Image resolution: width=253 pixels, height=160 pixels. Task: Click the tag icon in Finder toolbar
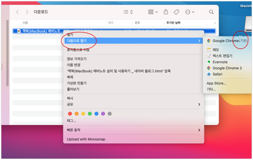[176, 12]
